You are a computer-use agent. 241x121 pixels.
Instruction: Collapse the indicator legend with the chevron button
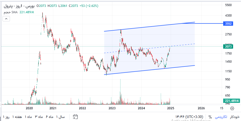pos(6,19)
